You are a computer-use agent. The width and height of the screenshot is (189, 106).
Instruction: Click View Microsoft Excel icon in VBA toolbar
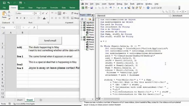click(x=83, y=8)
